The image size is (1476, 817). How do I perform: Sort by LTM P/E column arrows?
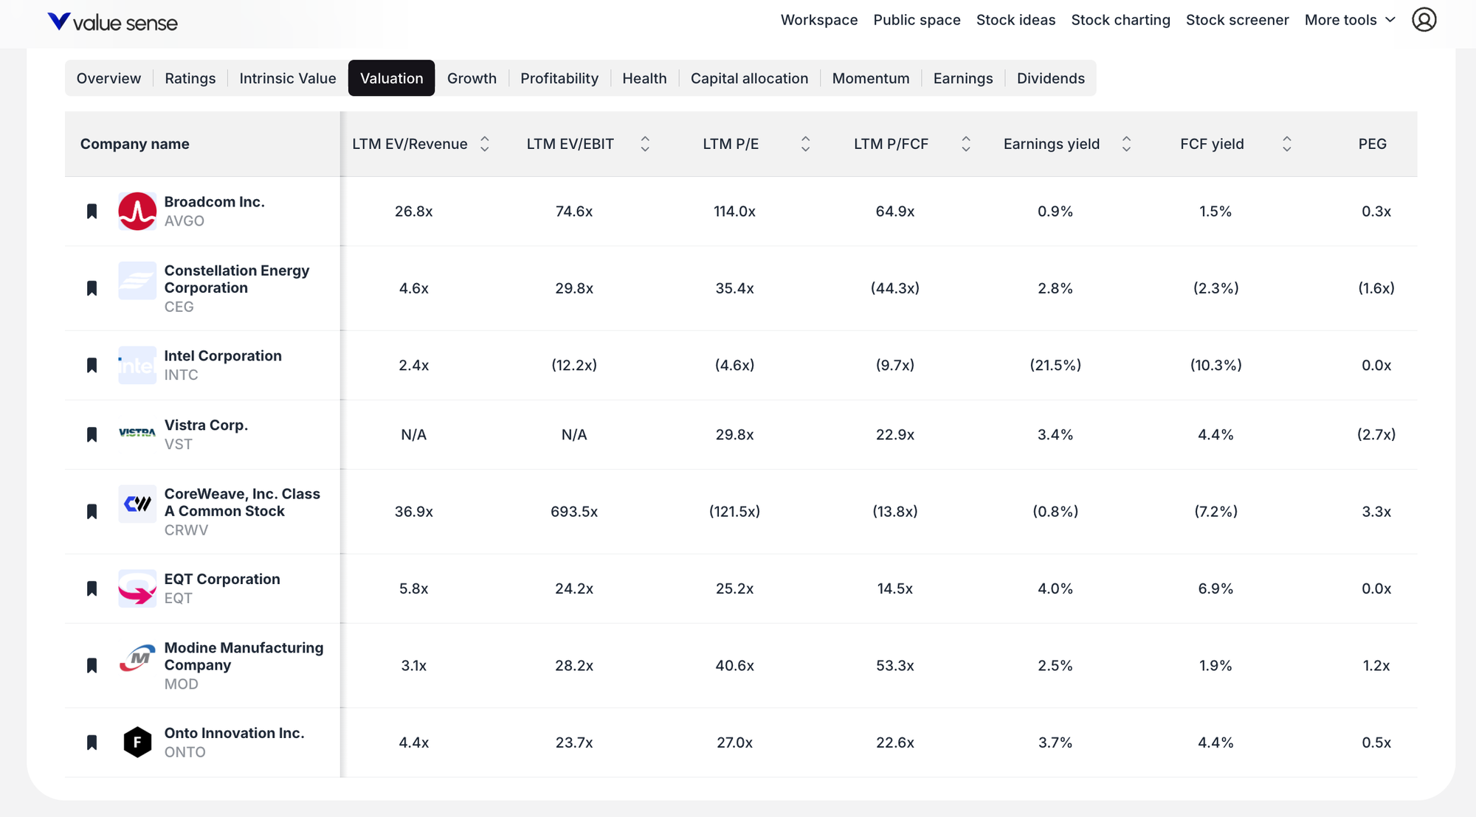pyautogui.click(x=805, y=144)
